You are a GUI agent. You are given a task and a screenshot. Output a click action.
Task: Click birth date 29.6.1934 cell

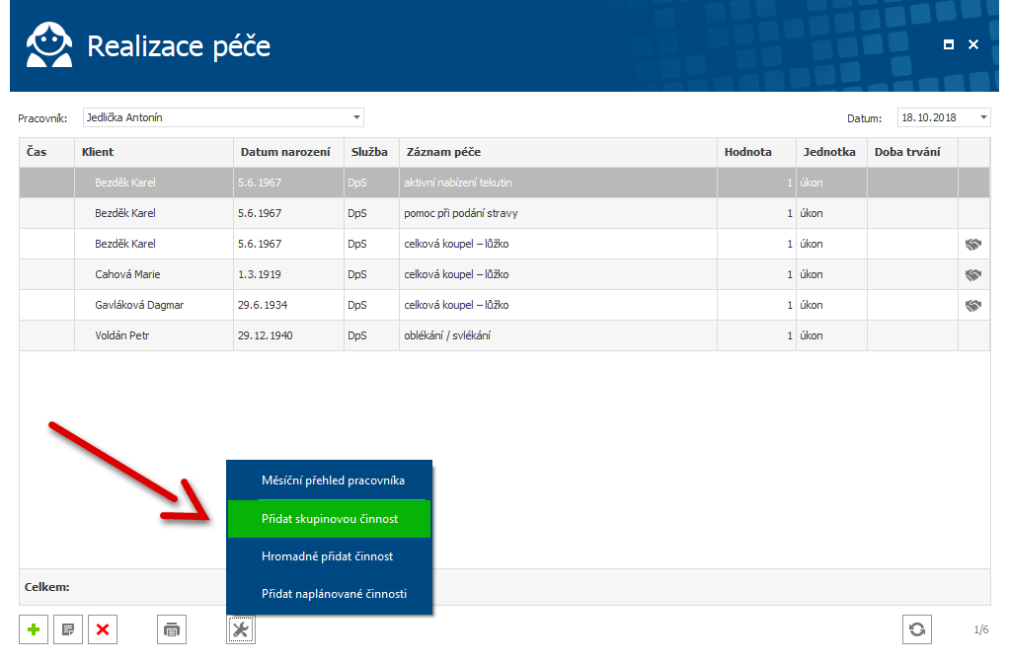[288, 306]
